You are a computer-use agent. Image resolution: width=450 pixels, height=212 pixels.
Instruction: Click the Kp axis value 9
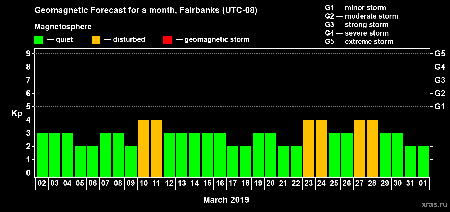tap(28, 54)
